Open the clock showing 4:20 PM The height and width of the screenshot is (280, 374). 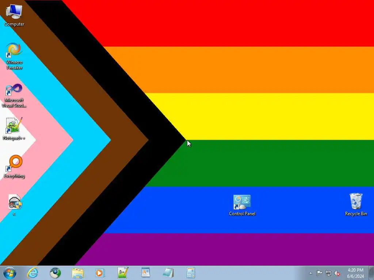[355, 273]
